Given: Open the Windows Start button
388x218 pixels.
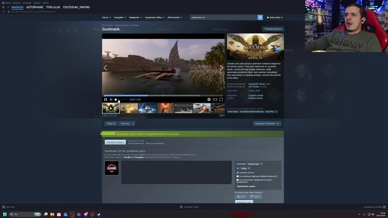Looking at the screenshot, I should 5,214.
